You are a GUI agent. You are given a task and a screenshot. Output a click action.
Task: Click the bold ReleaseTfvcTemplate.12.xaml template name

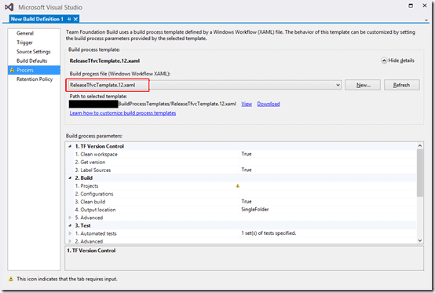tap(104, 60)
